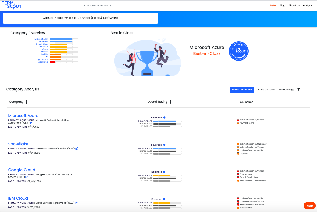Open IBM Cloud CSA external link icon
This screenshot has width=317, height=212.
76,203
